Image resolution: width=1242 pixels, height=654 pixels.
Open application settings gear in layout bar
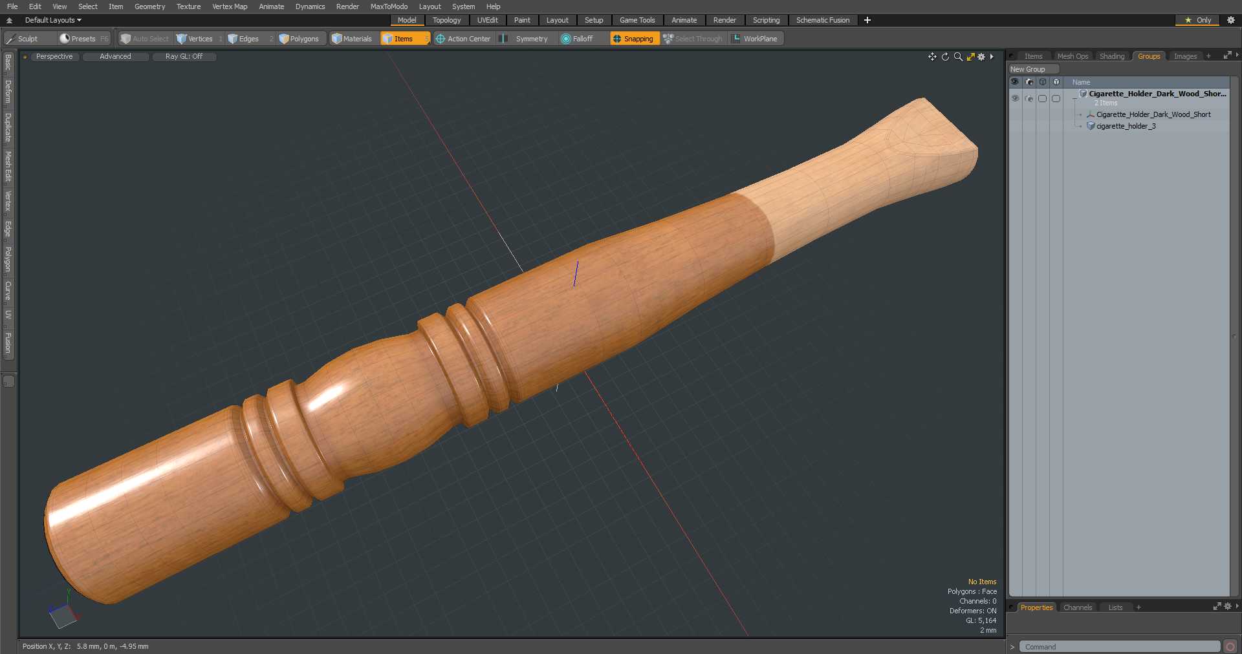point(1231,20)
